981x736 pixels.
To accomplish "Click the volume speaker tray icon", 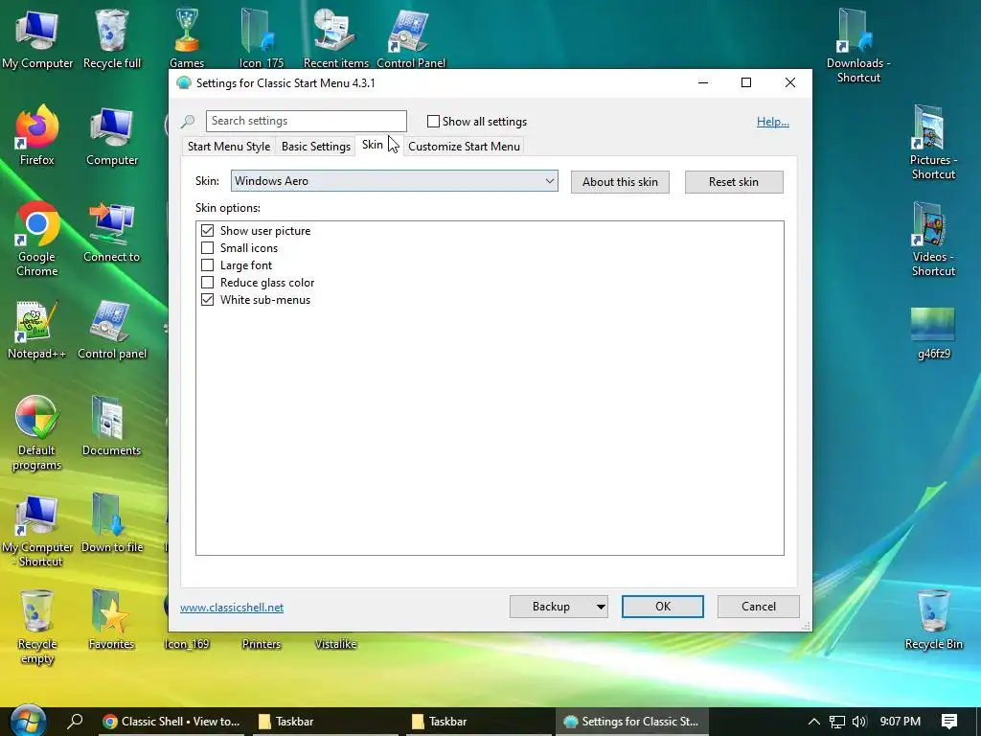I will [859, 722].
